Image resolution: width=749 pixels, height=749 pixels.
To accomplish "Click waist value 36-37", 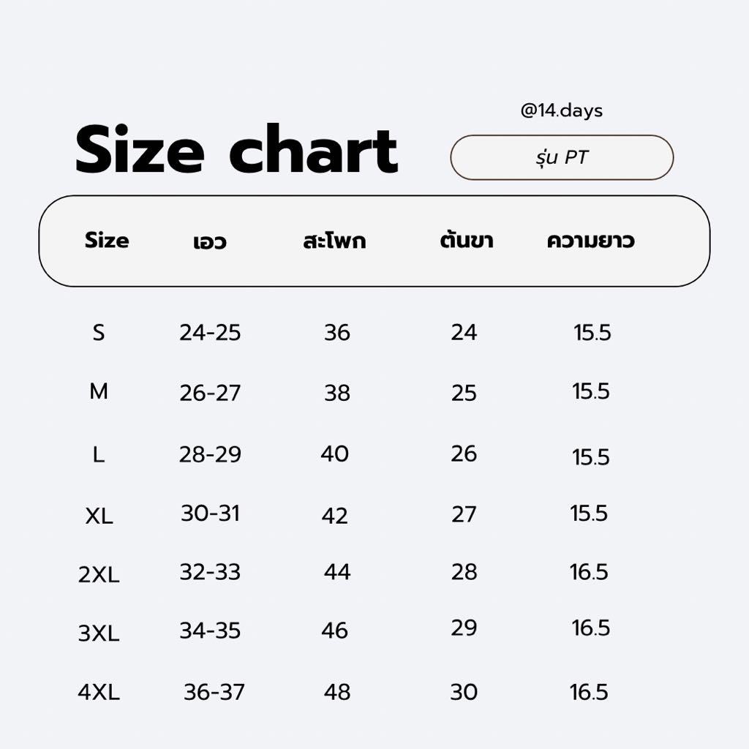I will [214, 692].
